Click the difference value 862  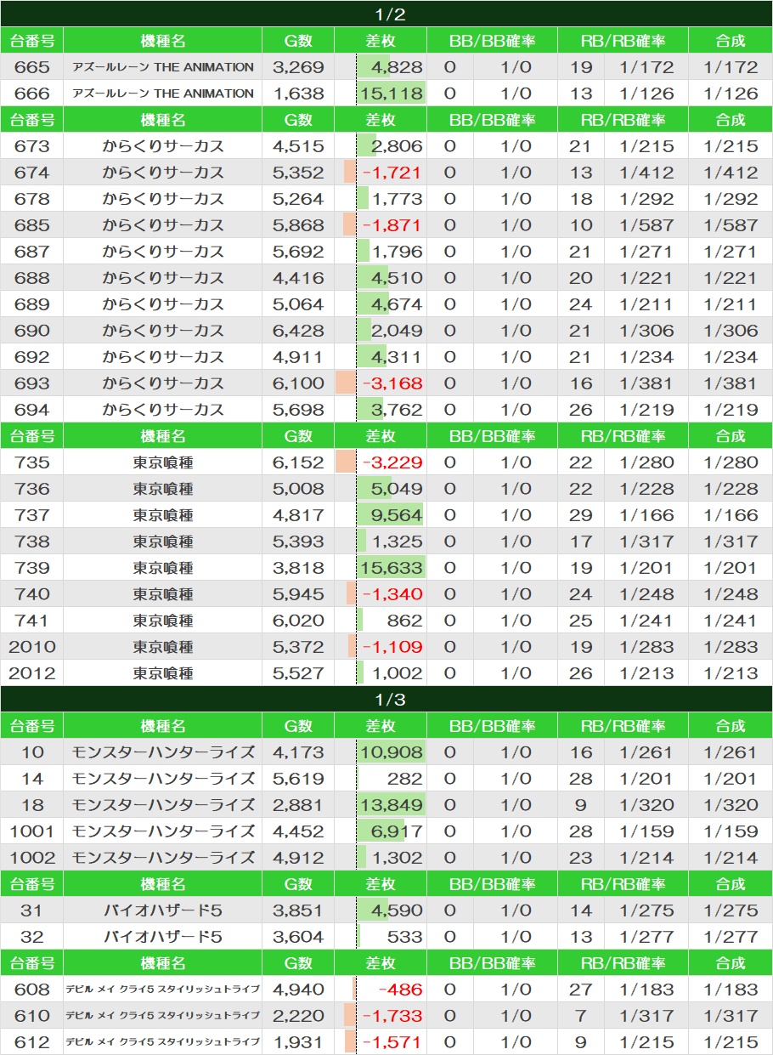(403, 621)
